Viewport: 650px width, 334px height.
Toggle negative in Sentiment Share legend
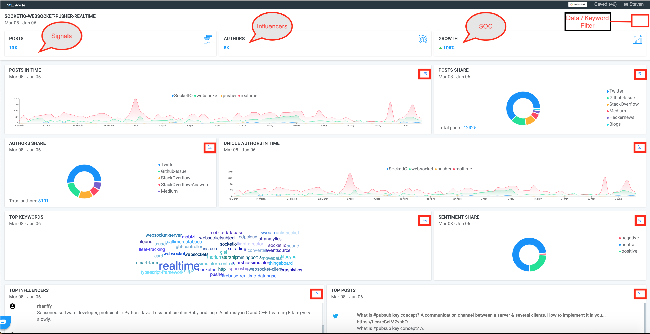(630, 238)
